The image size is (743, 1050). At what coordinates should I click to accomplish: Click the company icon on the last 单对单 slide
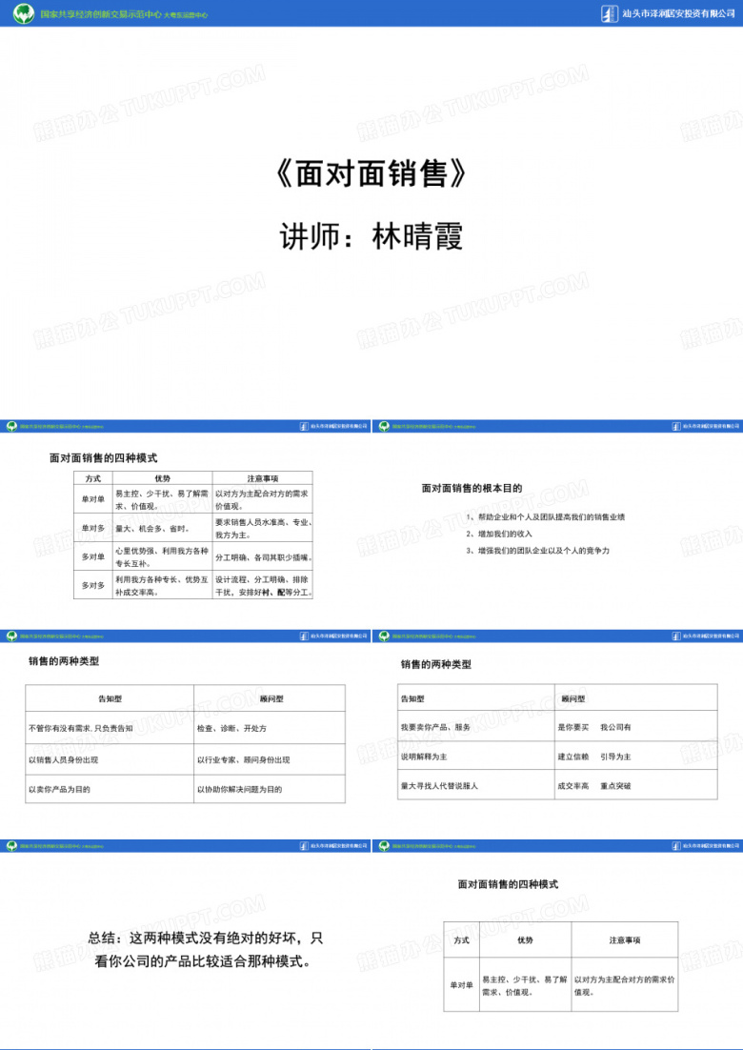676,846
